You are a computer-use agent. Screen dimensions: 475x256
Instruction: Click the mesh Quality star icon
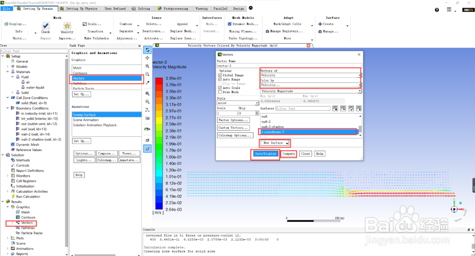click(67, 26)
